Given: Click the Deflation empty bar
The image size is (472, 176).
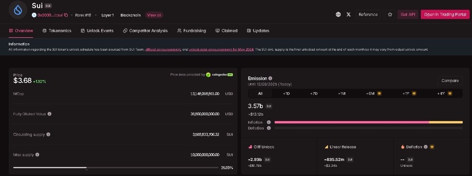Looking at the screenshot, I should click(x=368, y=128).
